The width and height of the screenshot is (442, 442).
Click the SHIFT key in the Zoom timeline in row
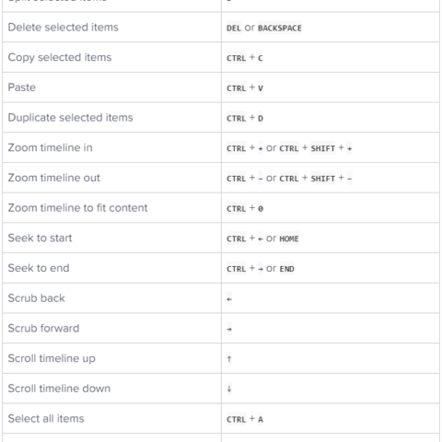click(x=323, y=148)
